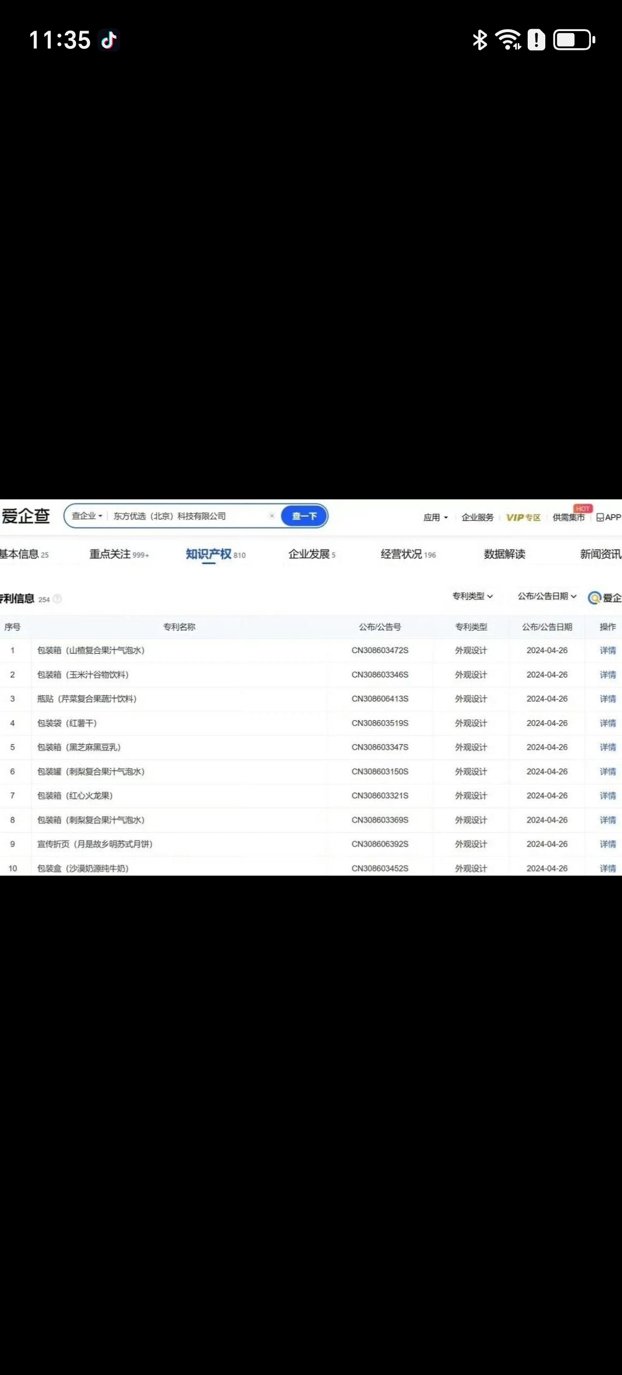Switch to the 基本信息 tab
The height and width of the screenshot is (1375, 622).
pyautogui.click(x=24, y=554)
